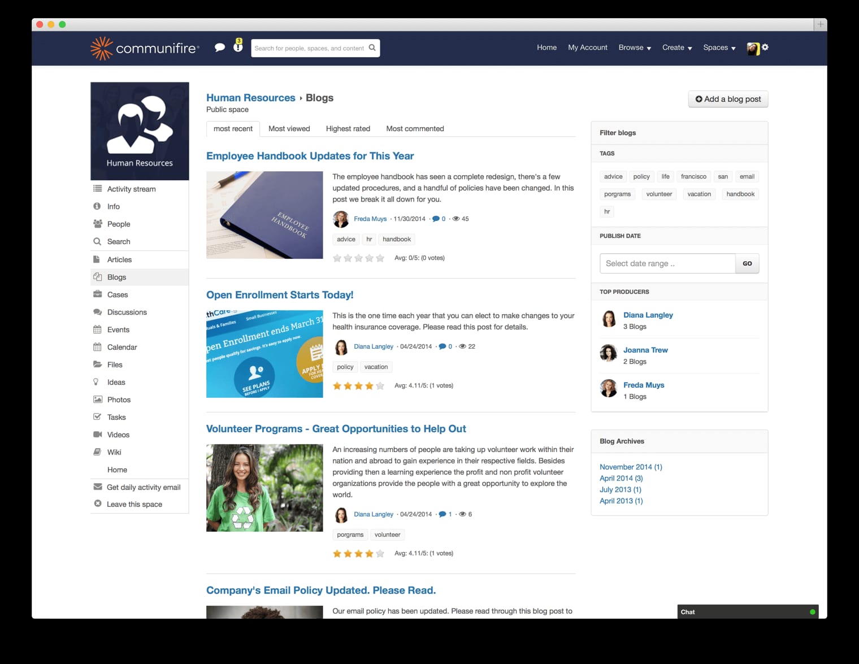
Task: Expand the Spaces dropdown
Action: coord(718,47)
